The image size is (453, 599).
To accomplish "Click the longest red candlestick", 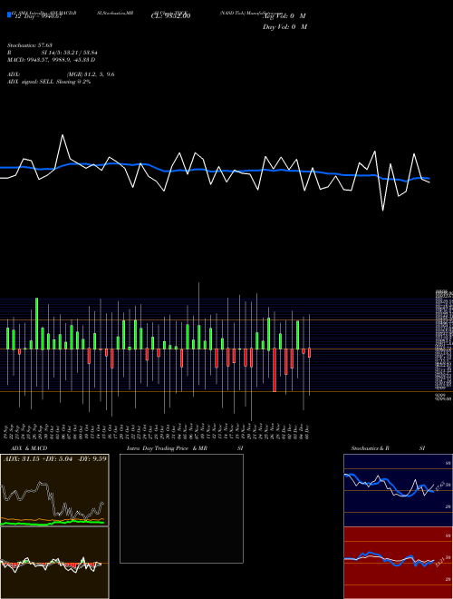I will 275,369.
